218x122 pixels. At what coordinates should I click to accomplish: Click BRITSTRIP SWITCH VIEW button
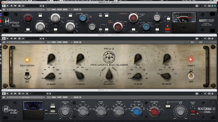[x=28, y=29]
